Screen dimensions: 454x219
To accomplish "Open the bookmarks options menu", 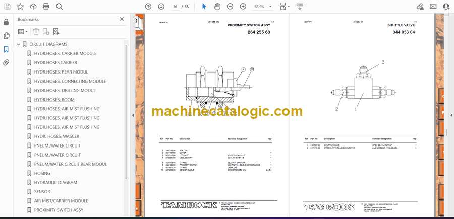I will (x=23, y=32).
